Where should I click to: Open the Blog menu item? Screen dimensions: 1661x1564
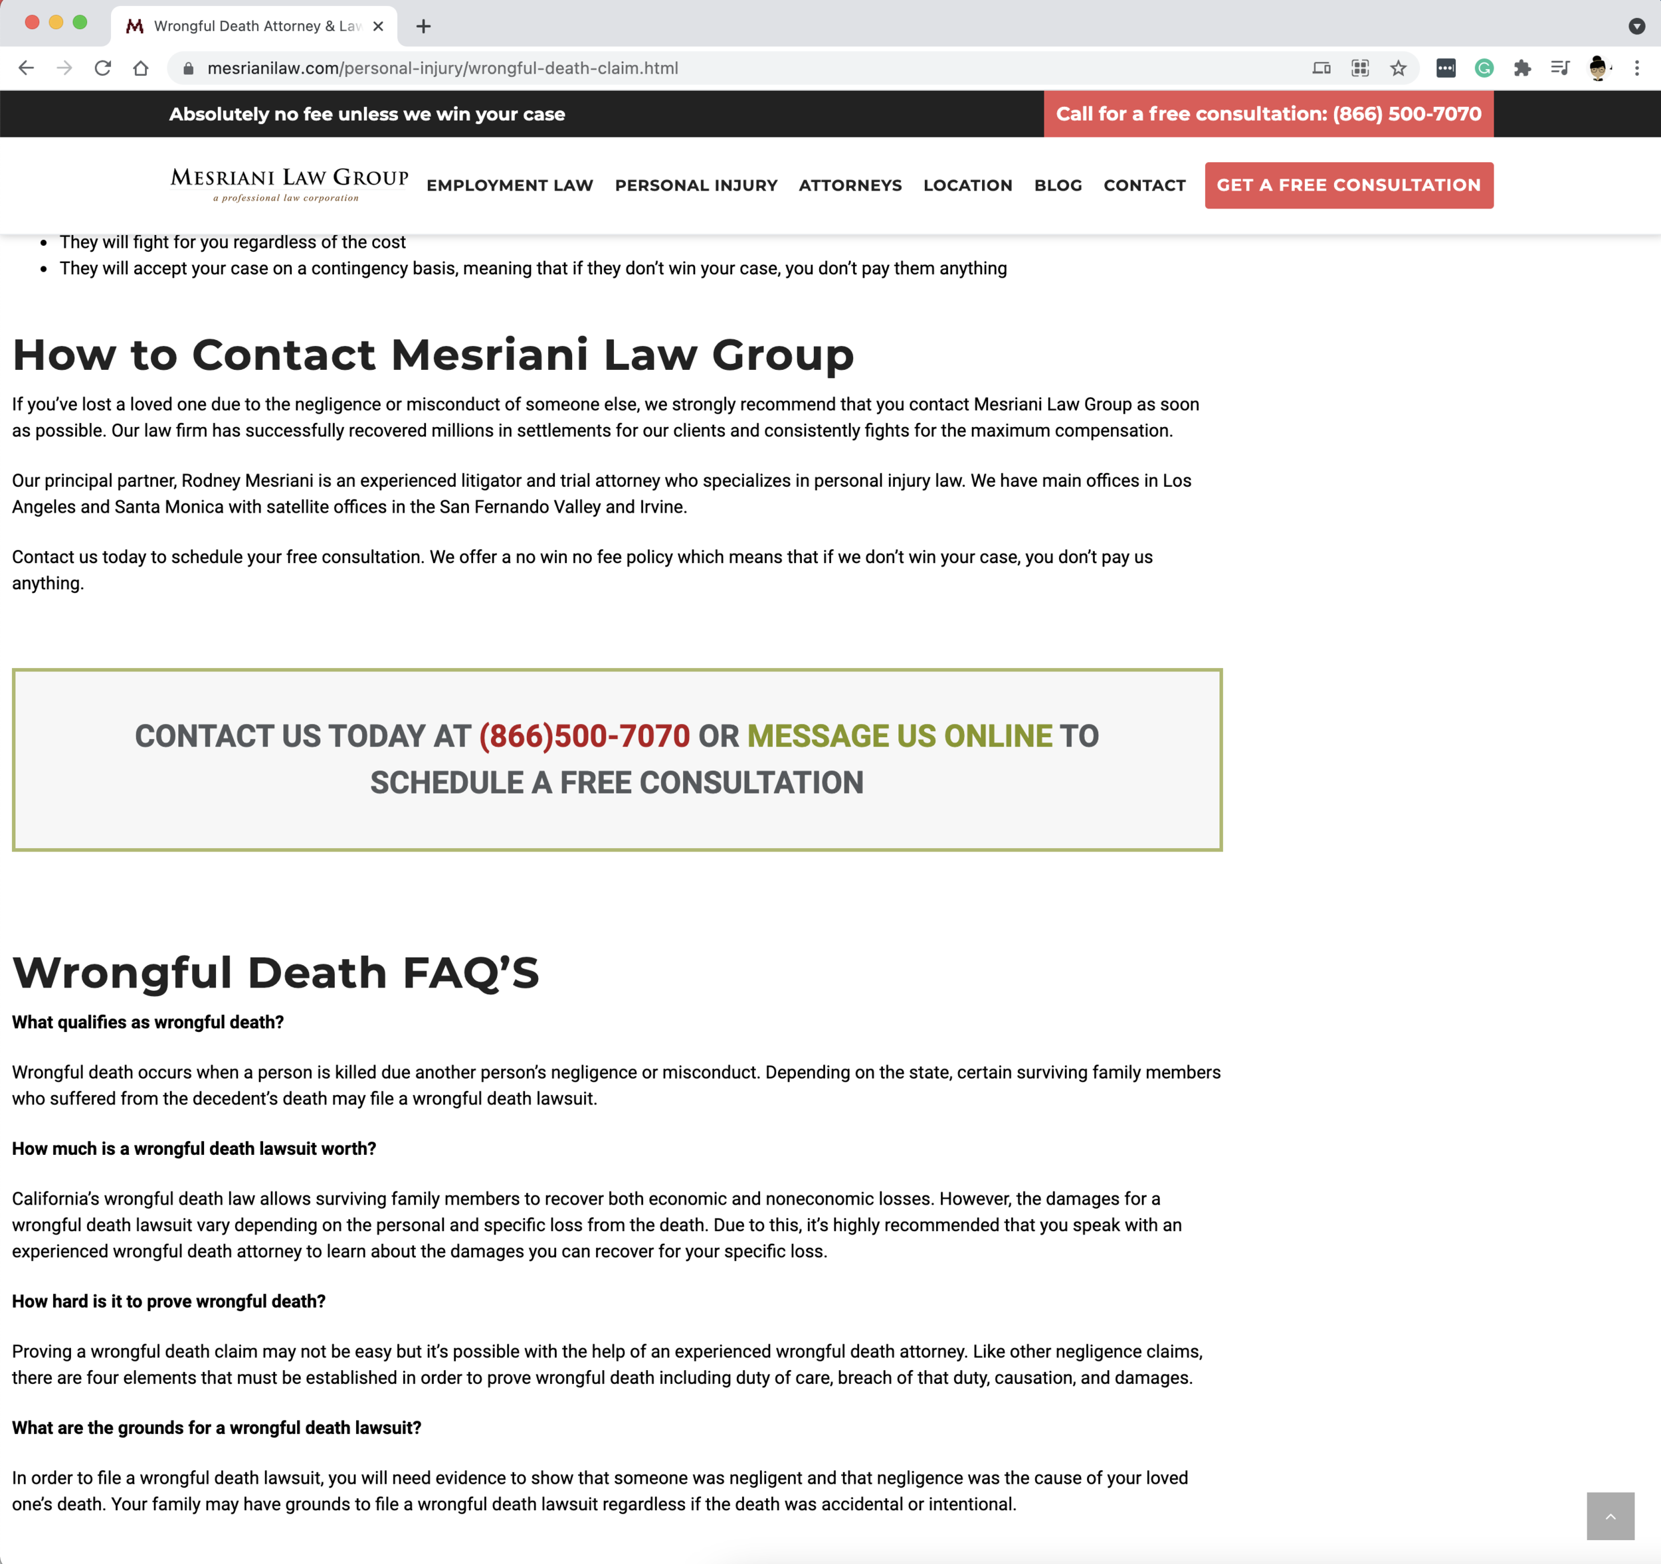coord(1058,185)
